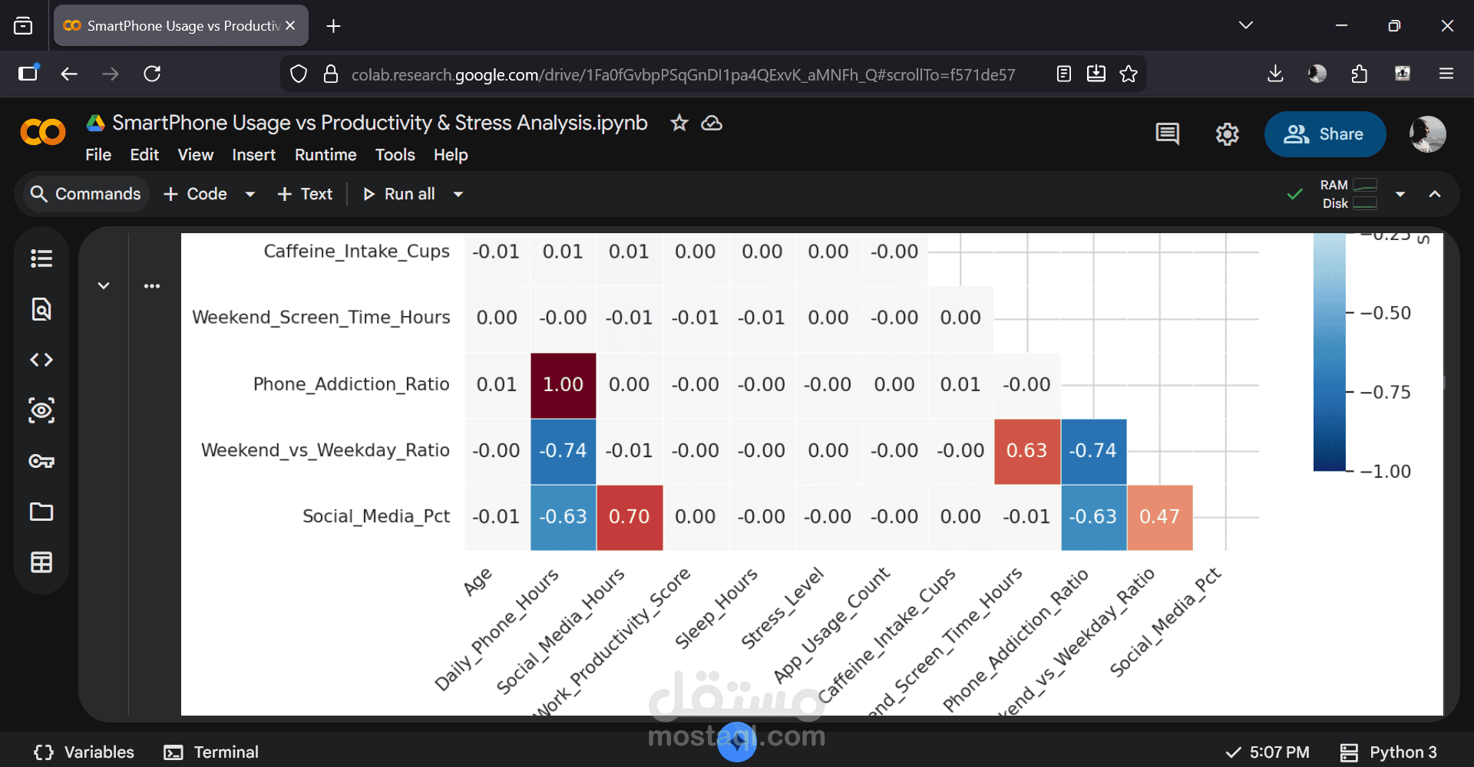
Task: Open notebook Settings gear icon
Action: click(x=1227, y=134)
